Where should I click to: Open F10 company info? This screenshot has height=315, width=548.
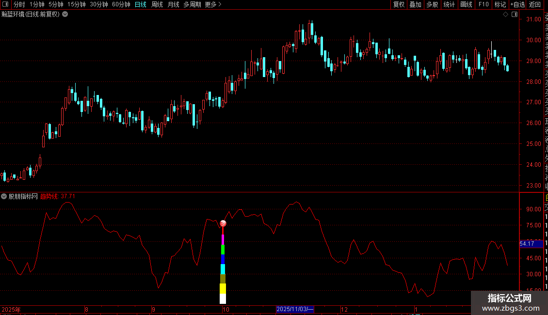pyautogui.click(x=484, y=4)
